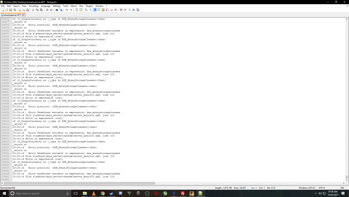Open FileZilla from taskbar
The height and width of the screenshot is (197, 349).
point(183,194)
